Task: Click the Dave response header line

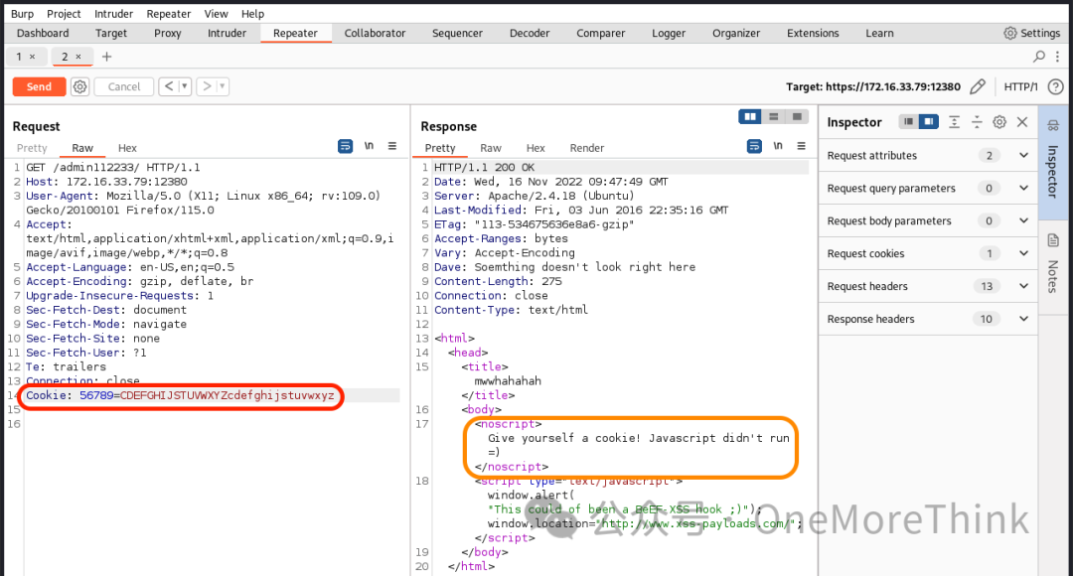Action: [564, 267]
